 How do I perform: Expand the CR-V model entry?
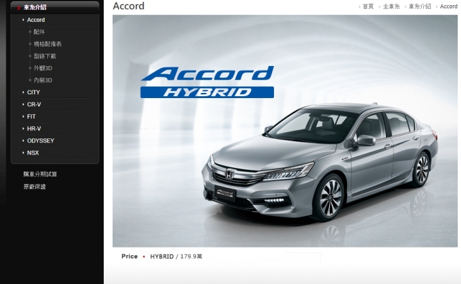(34, 104)
